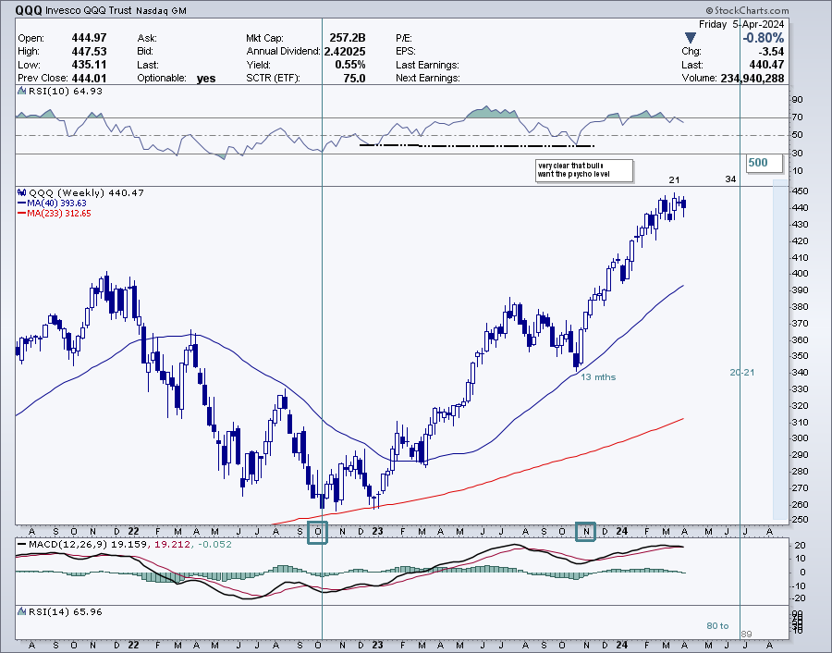
Task: Click the boxed N November 2023 marker
Action: tap(586, 532)
